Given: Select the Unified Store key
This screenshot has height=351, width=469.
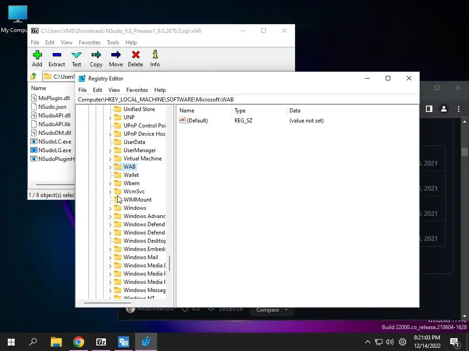Looking at the screenshot, I should [x=139, y=109].
